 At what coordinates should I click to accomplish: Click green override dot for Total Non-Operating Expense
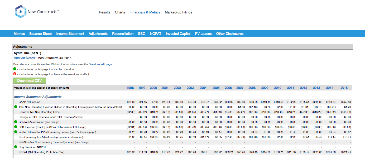(x=16, y=107)
